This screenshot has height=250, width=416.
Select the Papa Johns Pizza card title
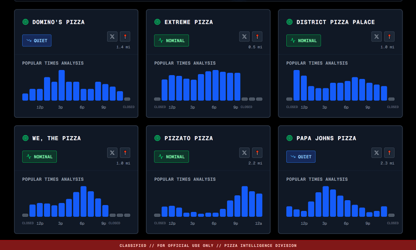coord(327,138)
